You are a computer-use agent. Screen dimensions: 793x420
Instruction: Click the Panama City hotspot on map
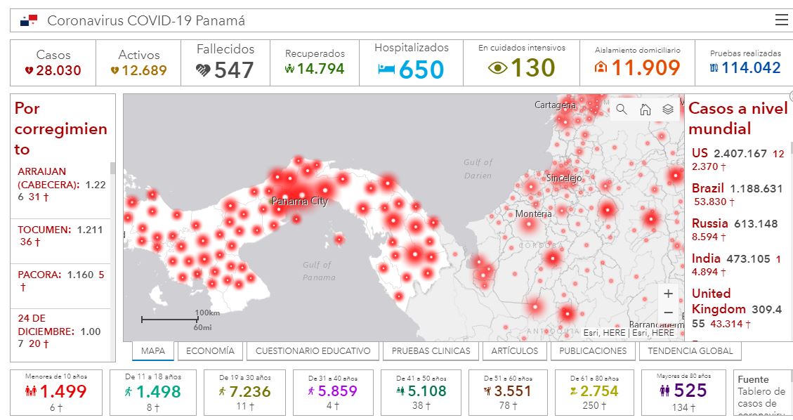point(301,196)
